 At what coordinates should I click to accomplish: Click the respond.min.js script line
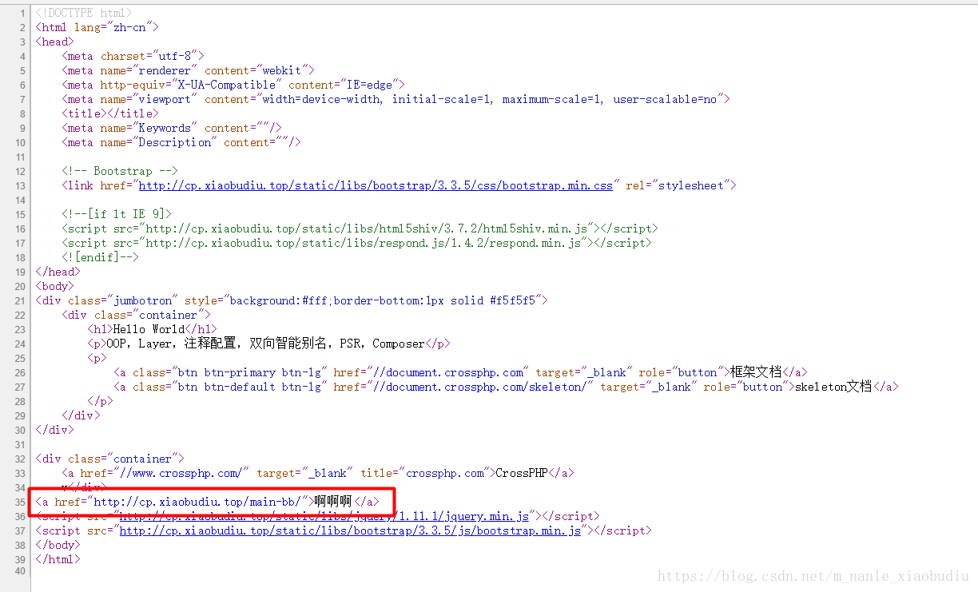(356, 243)
